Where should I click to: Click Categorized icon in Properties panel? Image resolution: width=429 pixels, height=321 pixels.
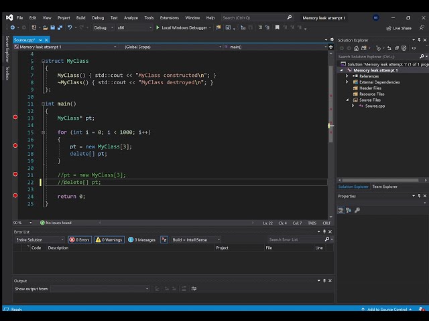pyautogui.click(x=341, y=210)
